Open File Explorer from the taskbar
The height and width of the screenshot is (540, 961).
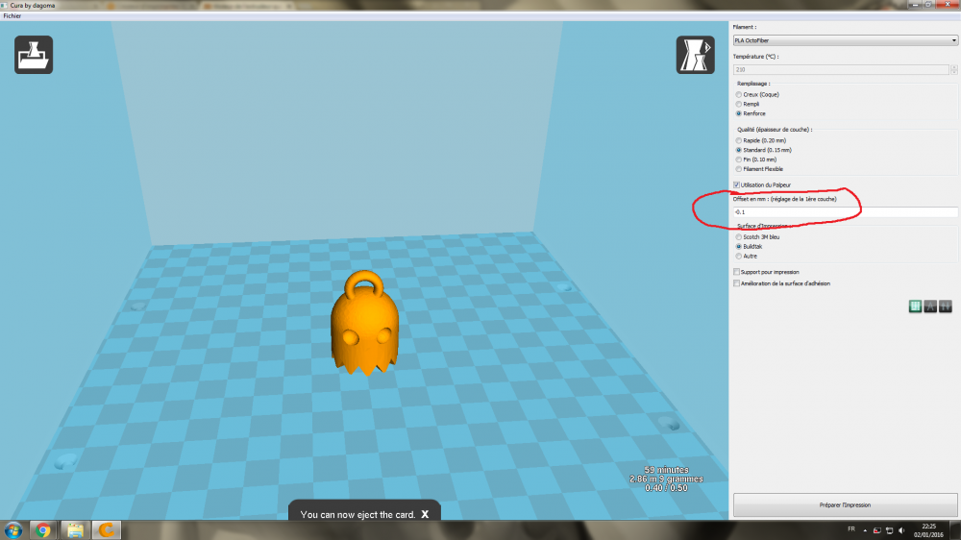[x=75, y=530]
